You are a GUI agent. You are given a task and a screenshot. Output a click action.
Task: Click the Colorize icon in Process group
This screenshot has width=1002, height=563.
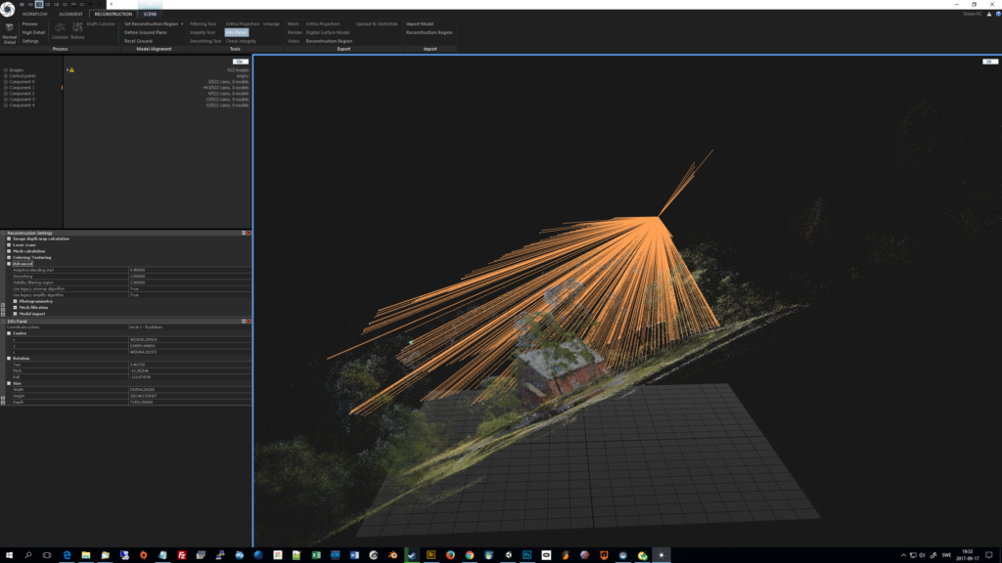(x=60, y=29)
